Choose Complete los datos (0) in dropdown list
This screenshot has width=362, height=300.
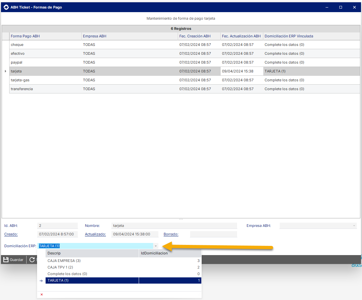pyautogui.click(x=124, y=274)
